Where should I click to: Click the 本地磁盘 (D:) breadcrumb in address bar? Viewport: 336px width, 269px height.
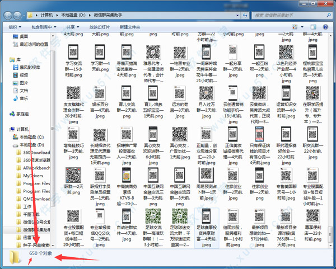73,15
